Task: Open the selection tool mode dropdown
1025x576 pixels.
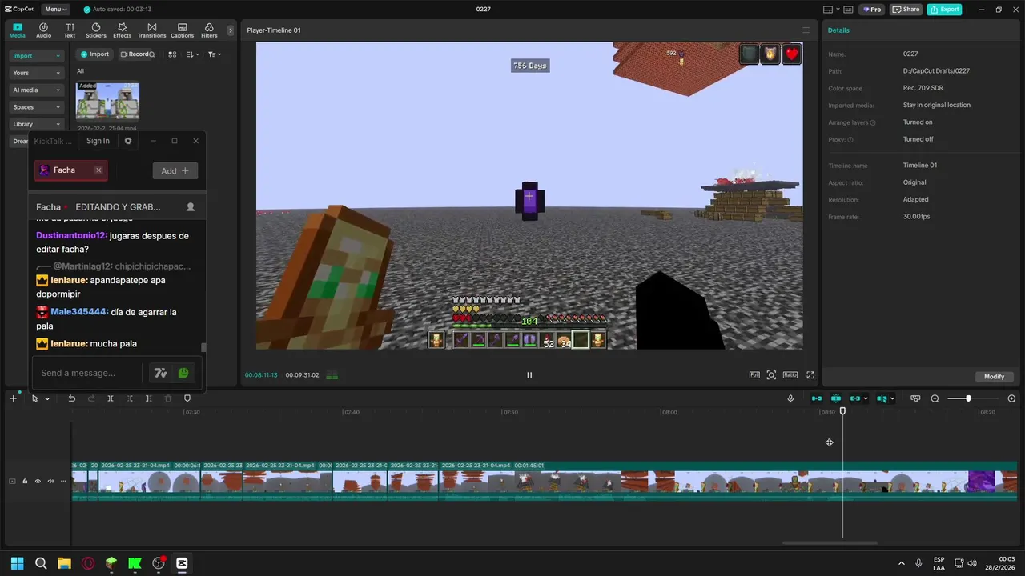Action: [46, 398]
